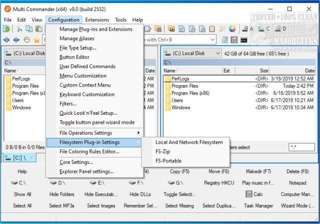This screenshot has width=320, height=224.
Task: Sort right panel by Date column header
Action: (x=292, y=71)
